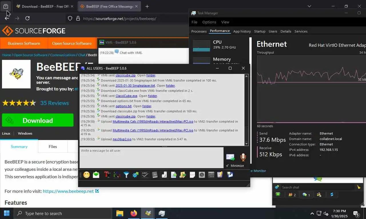The width and height of the screenshot is (366, 219).
Task: Open Business Software menu on SourceForge
Action: click(24, 43)
